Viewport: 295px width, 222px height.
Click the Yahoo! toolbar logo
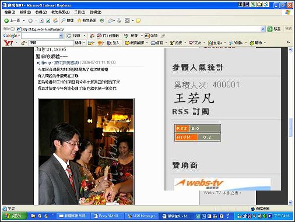tap(8, 43)
